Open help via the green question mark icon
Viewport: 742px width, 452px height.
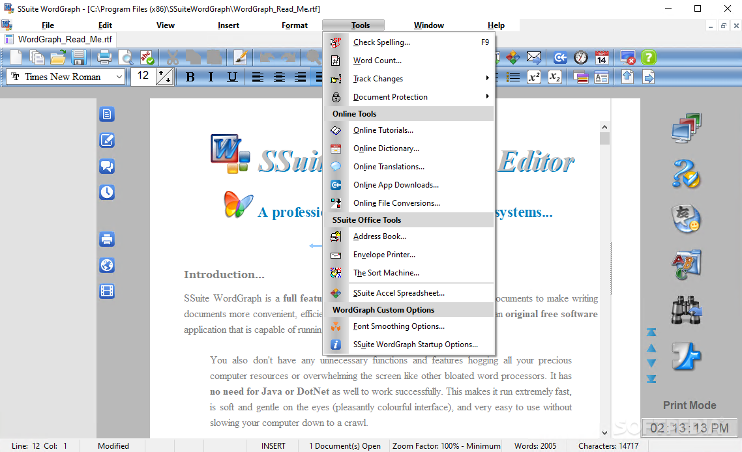(649, 58)
